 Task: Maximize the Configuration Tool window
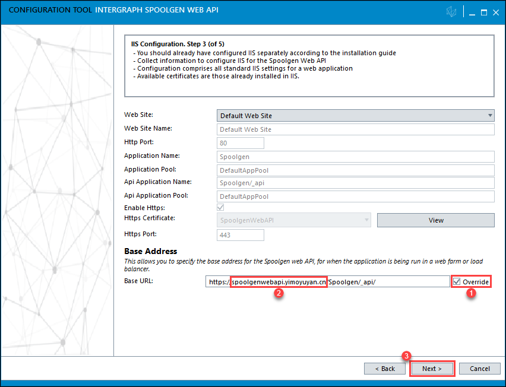point(483,12)
